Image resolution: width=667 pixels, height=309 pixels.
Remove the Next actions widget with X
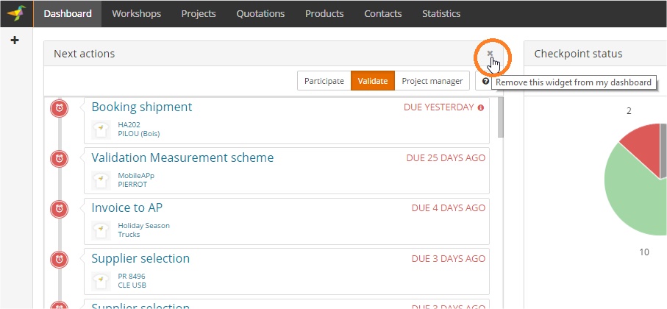point(490,54)
